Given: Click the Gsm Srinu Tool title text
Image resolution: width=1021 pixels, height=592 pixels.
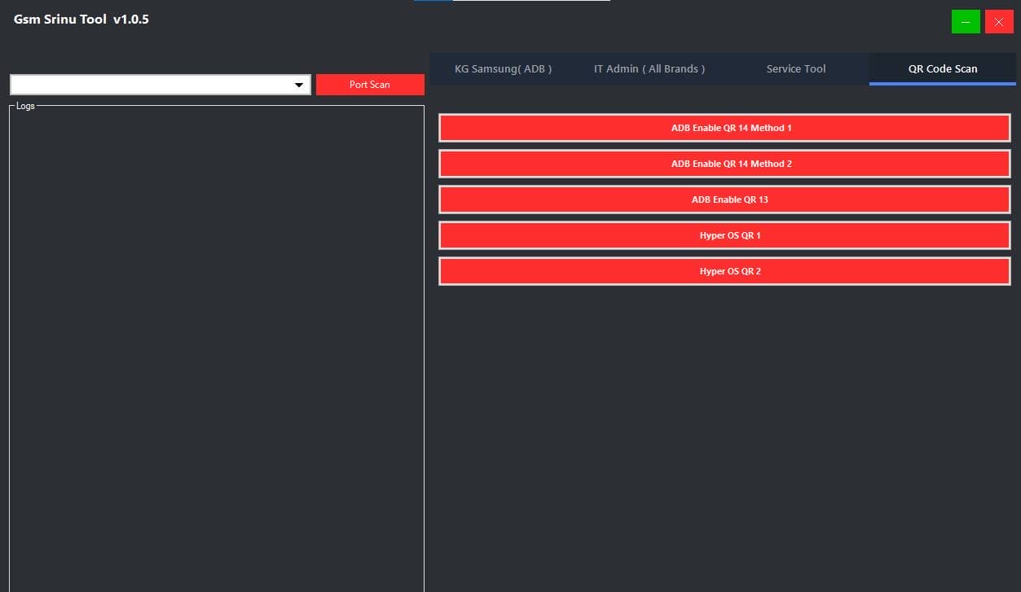Looking at the screenshot, I should 81,19.
